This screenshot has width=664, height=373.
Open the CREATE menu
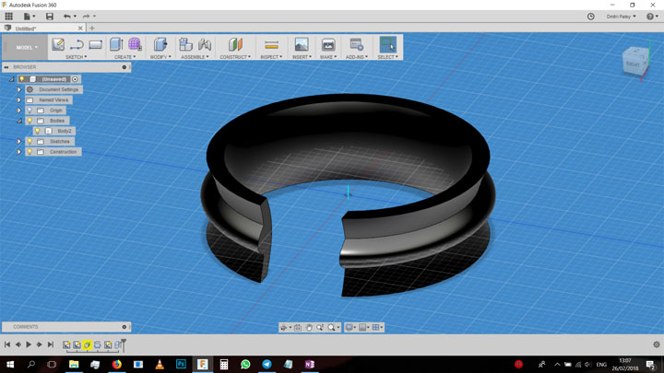coord(125,57)
